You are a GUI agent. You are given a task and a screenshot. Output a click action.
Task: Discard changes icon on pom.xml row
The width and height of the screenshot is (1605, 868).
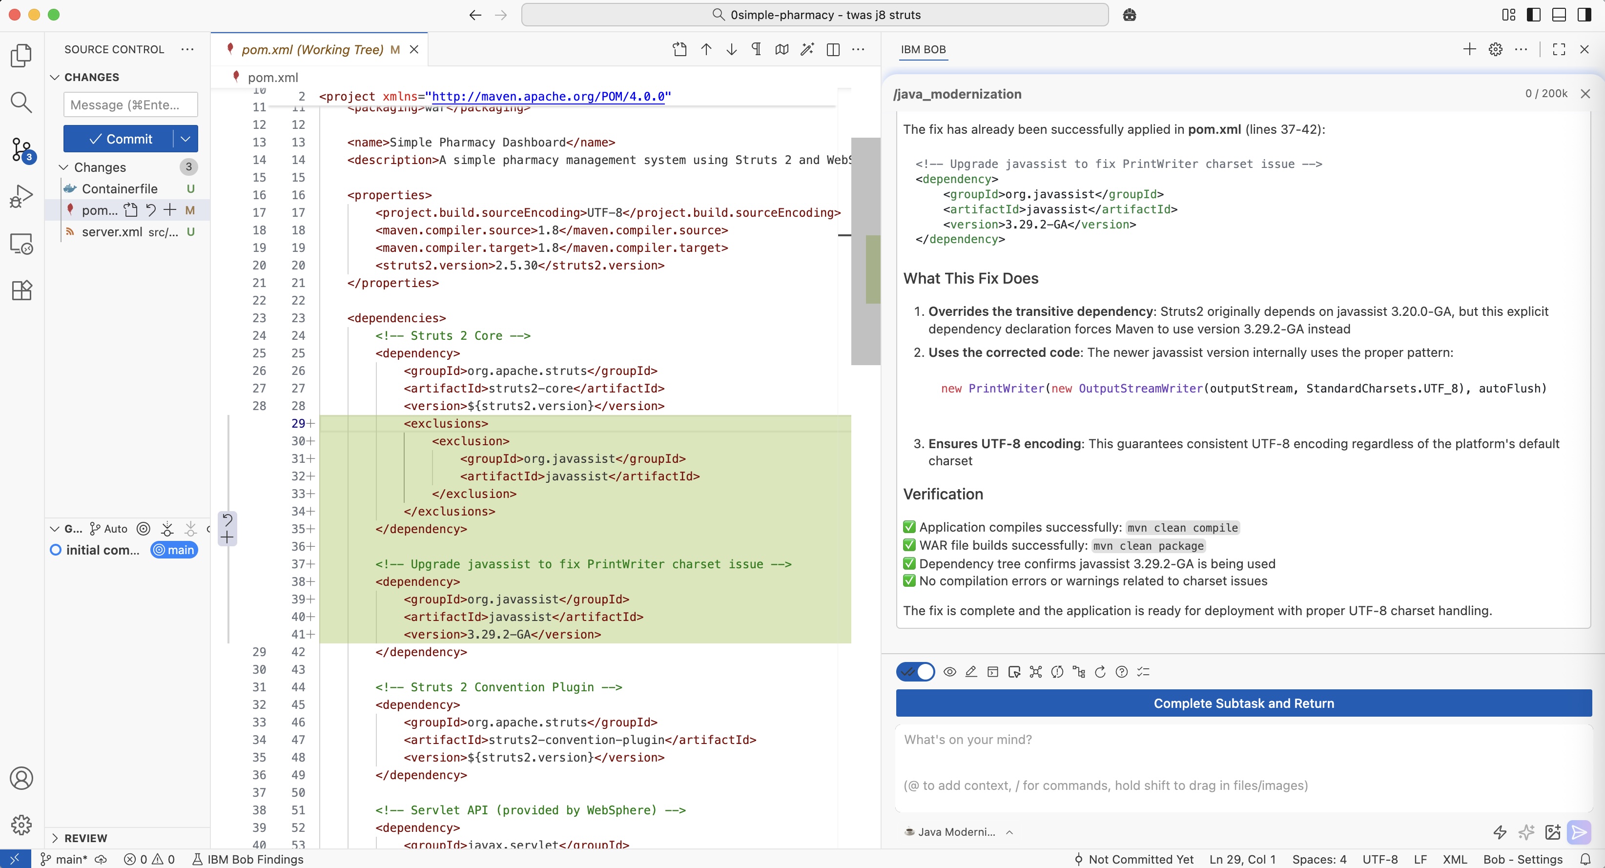coord(150,210)
